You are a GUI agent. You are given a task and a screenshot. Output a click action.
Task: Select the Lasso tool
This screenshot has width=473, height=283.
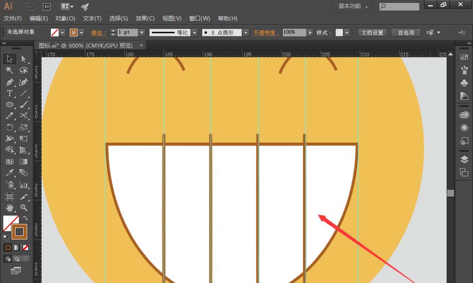[x=24, y=70]
